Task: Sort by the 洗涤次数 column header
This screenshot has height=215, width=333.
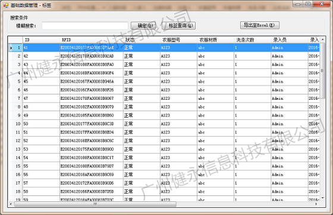Action: 252,40
